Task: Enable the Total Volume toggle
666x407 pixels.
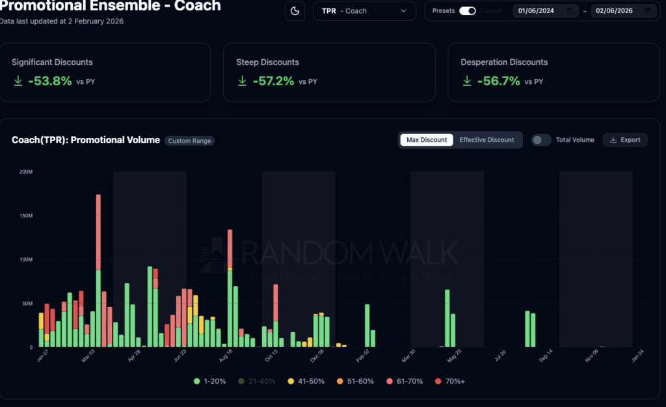Action: (541, 140)
